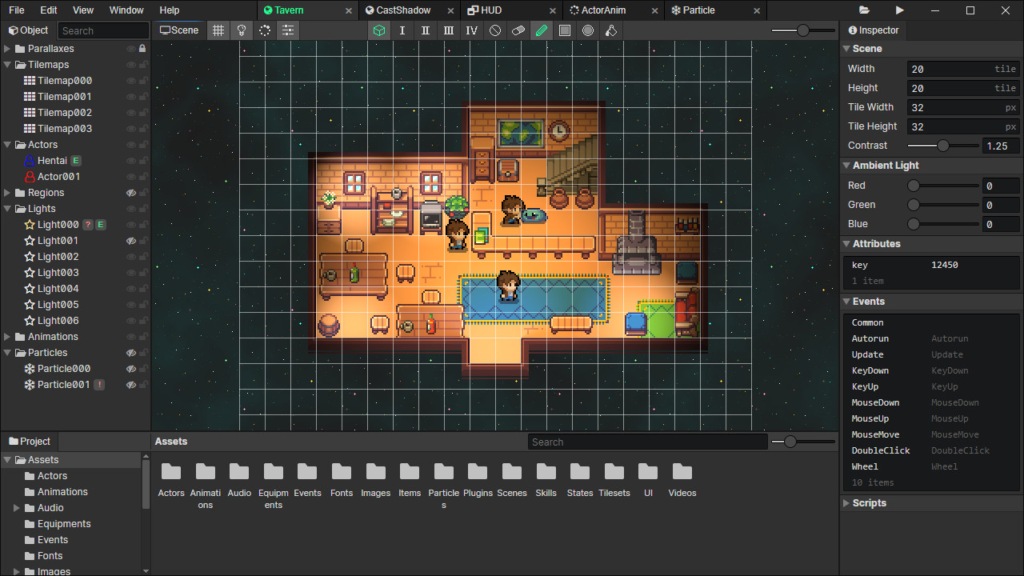The image size is (1024, 576).
Task: Open the Particles asset folder
Action: [x=444, y=474]
